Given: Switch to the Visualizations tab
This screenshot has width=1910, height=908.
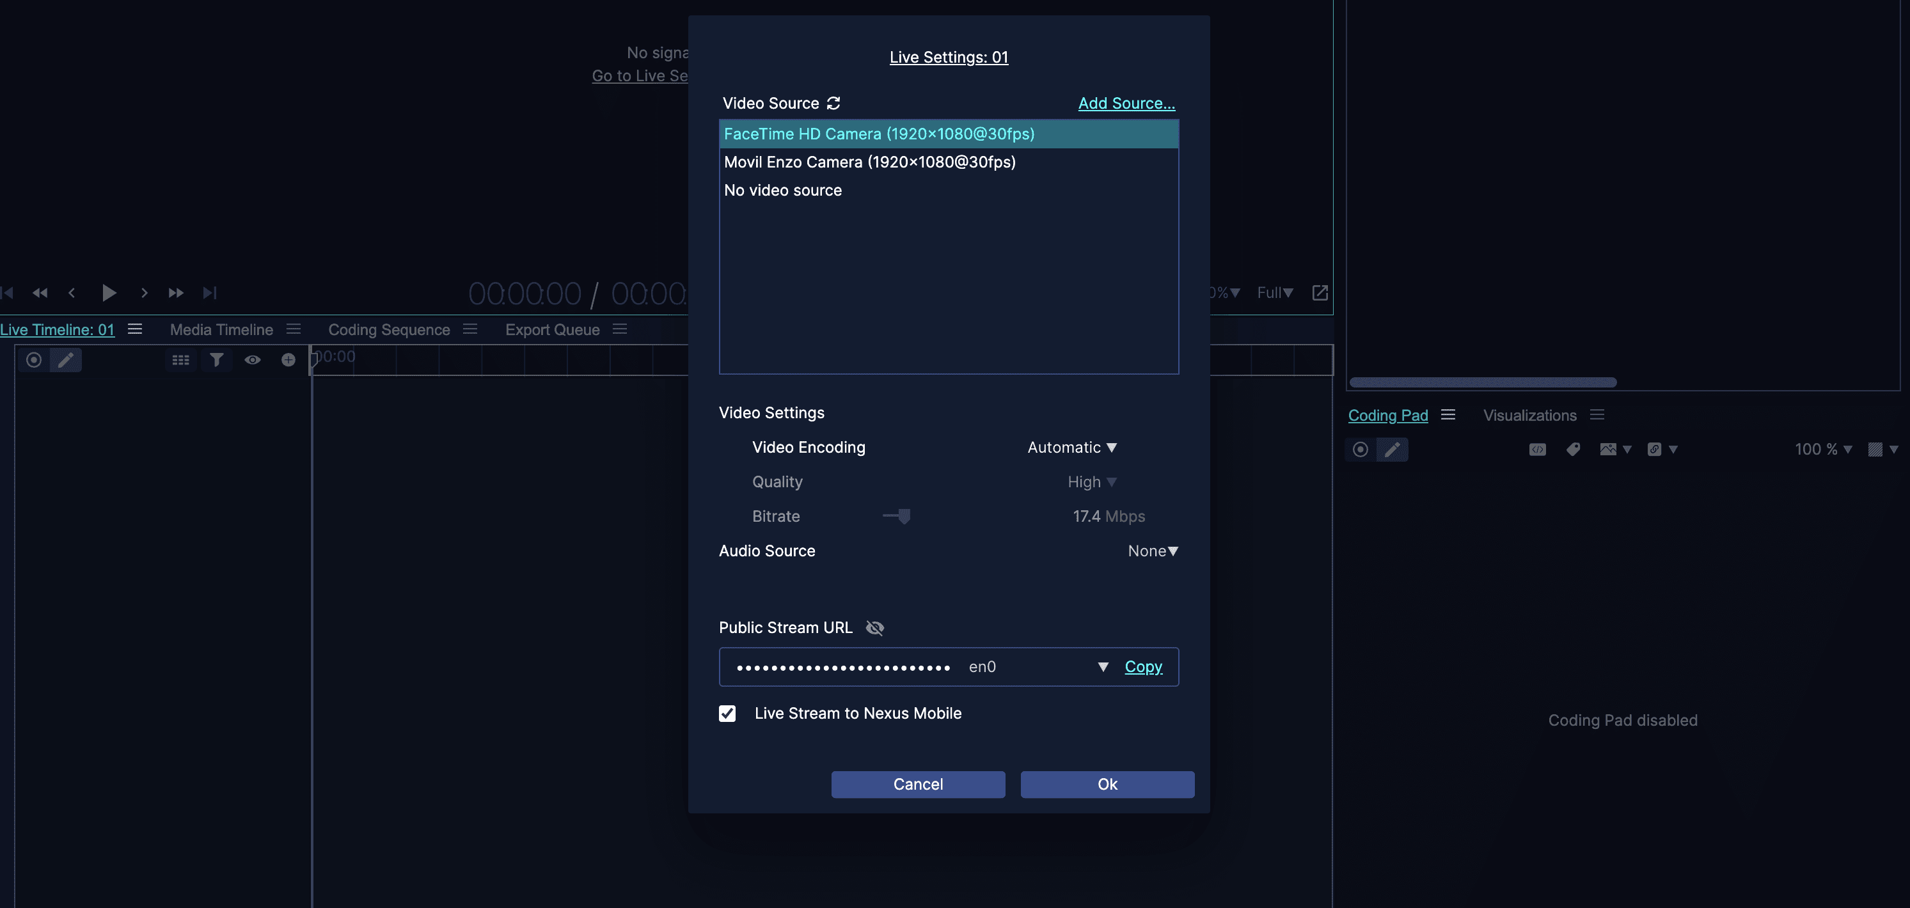Looking at the screenshot, I should click(x=1529, y=415).
